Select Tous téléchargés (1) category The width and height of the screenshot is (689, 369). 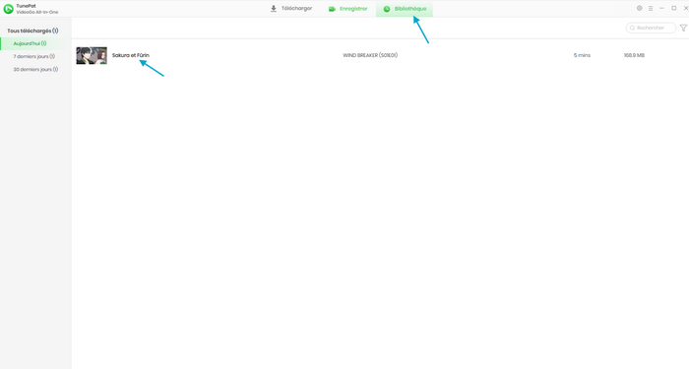tap(32, 31)
